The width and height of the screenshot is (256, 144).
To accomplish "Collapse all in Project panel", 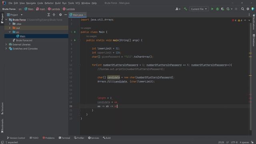I will [x=54, y=15].
